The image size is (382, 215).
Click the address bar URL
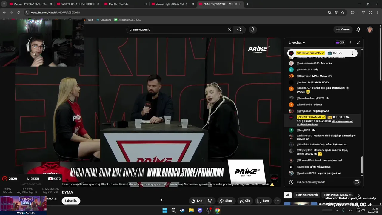(55, 13)
